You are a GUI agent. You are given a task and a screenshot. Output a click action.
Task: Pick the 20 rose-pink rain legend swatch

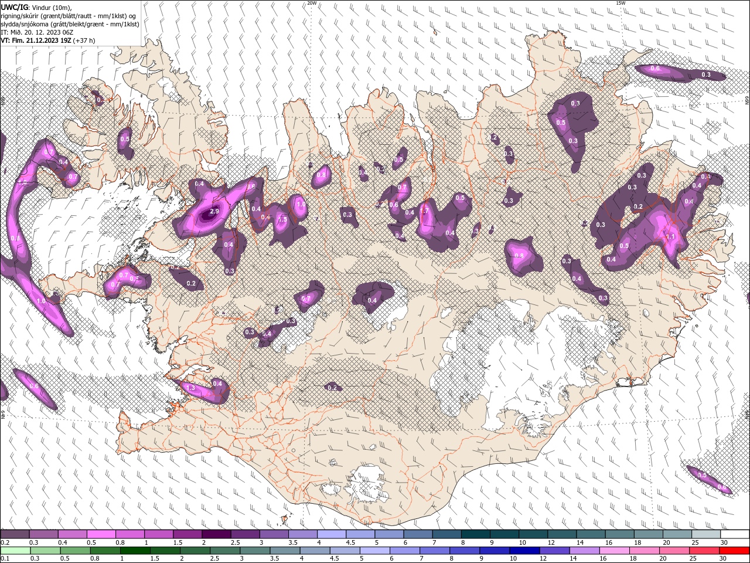pyautogui.click(x=674, y=550)
